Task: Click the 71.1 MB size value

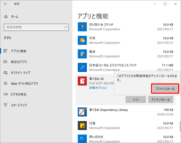Action: (168, 65)
